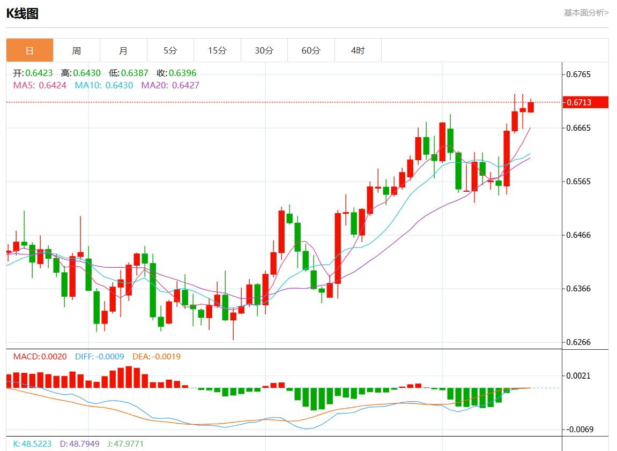This screenshot has width=617, height=451.
Task: Open the 15分 interval tab
Action: [217, 50]
